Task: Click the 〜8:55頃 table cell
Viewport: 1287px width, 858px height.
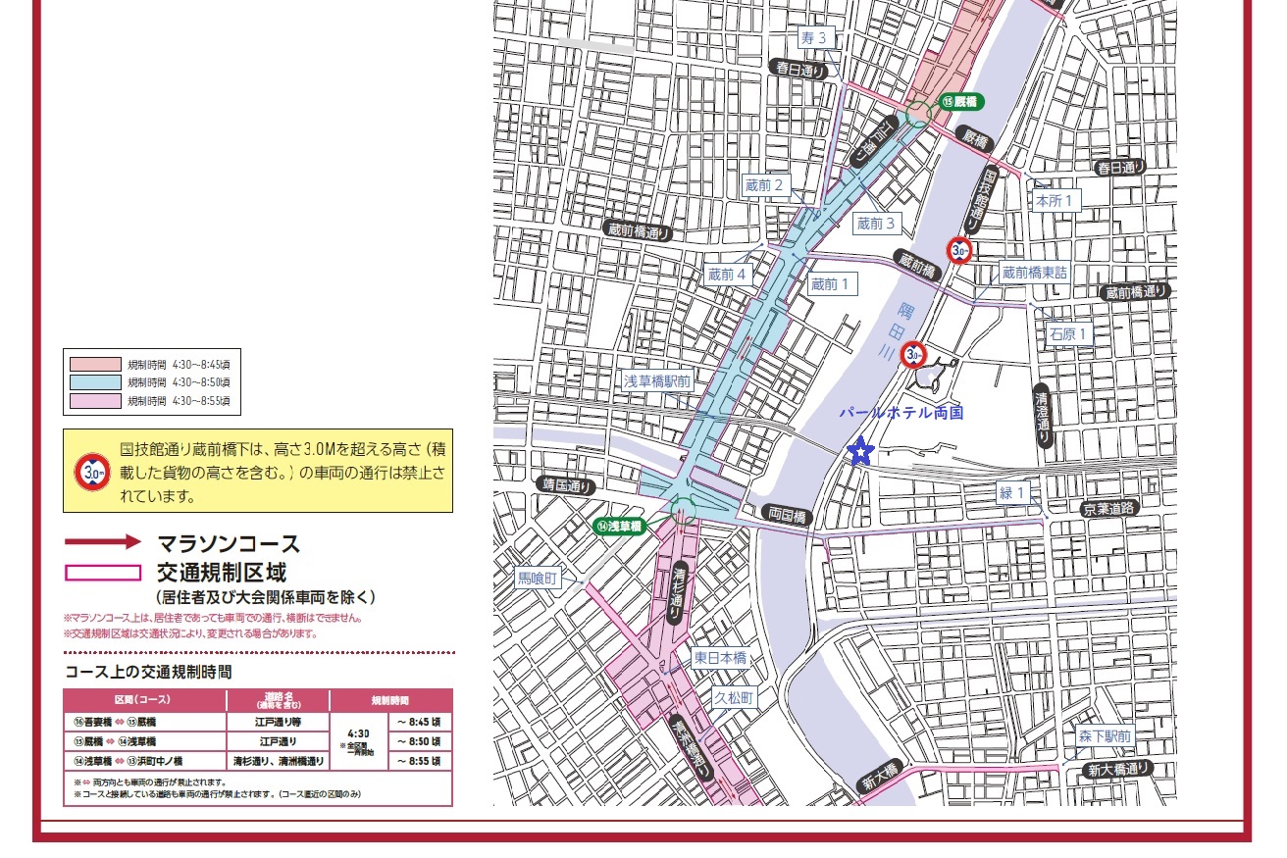Action: [419, 760]
